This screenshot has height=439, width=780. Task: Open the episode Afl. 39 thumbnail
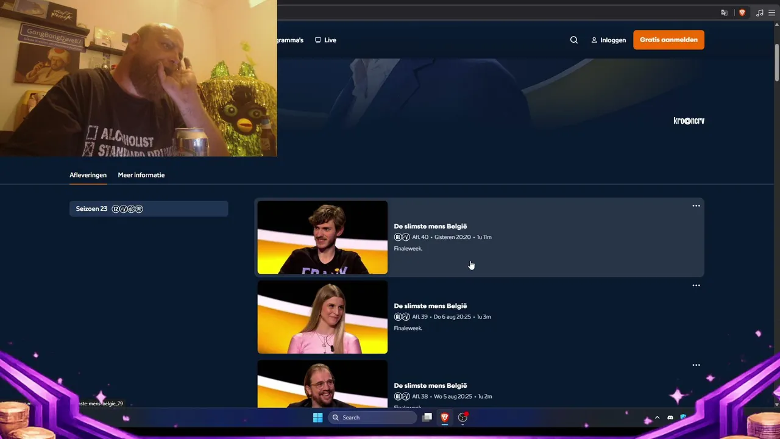(x=322, y=317)
